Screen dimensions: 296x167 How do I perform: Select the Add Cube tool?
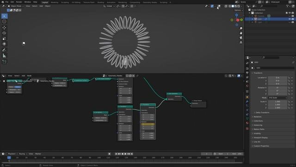tap(4, 62)
